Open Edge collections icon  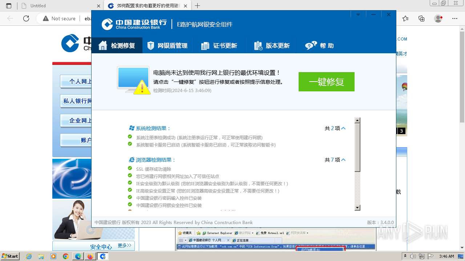421,18
